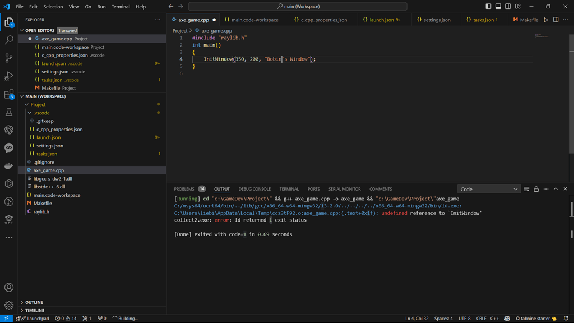
Task: Clear the output panel
Action: pyautogui.click(x=526, y=189)
